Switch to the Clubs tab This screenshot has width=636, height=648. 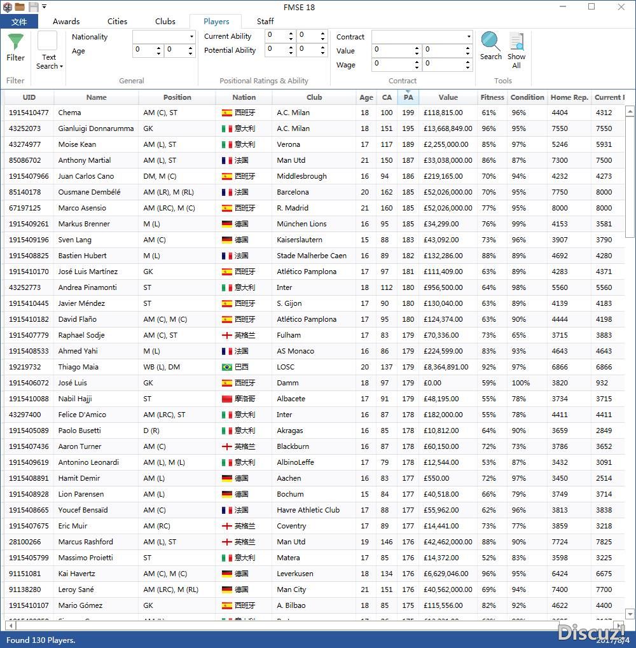pyautogui.click(x=165, y=22)
